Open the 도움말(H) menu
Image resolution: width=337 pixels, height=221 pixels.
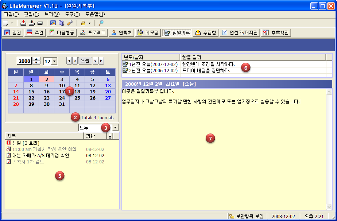[95, 14]
